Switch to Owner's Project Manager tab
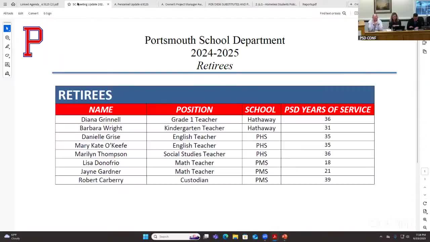 click(182, 4)
